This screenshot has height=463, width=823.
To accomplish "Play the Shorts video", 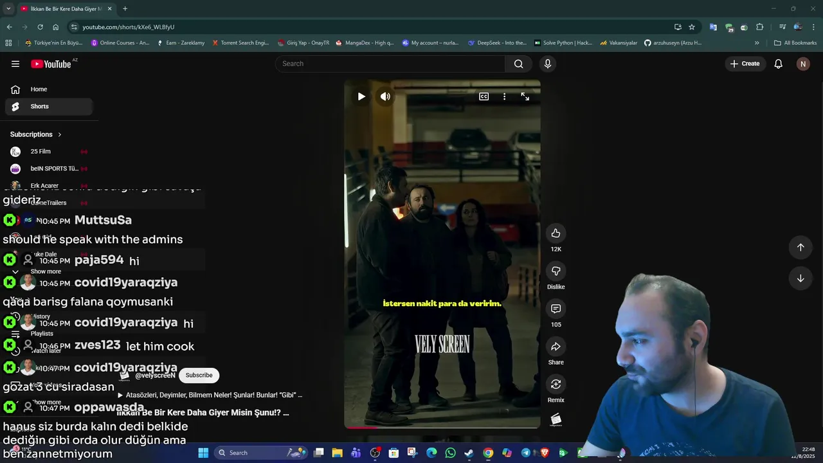I will 361,96.
